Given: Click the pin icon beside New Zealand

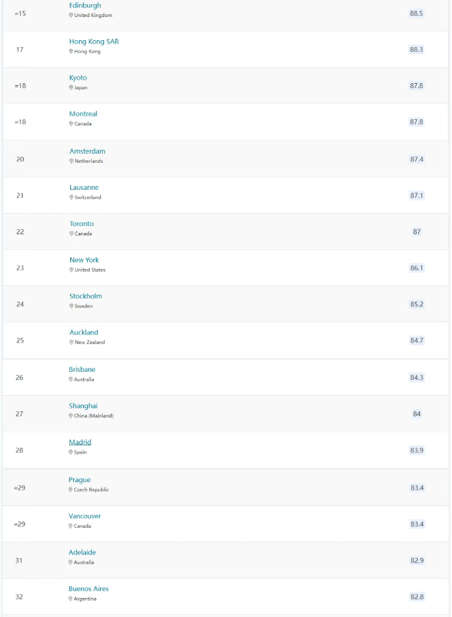Looking at the screenshot, I should point(71,342).
